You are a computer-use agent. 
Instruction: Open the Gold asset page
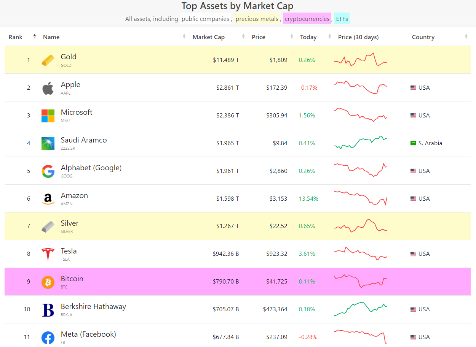coord(69,57)
